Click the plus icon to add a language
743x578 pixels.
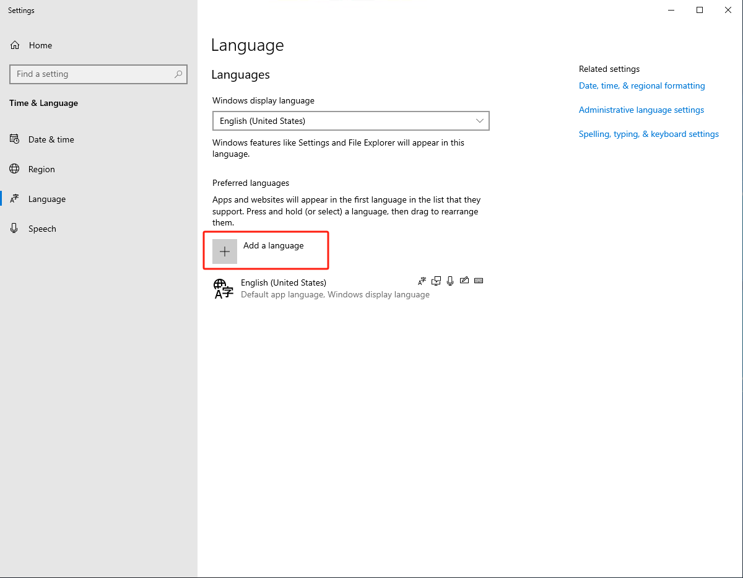(x=225, y=252)
